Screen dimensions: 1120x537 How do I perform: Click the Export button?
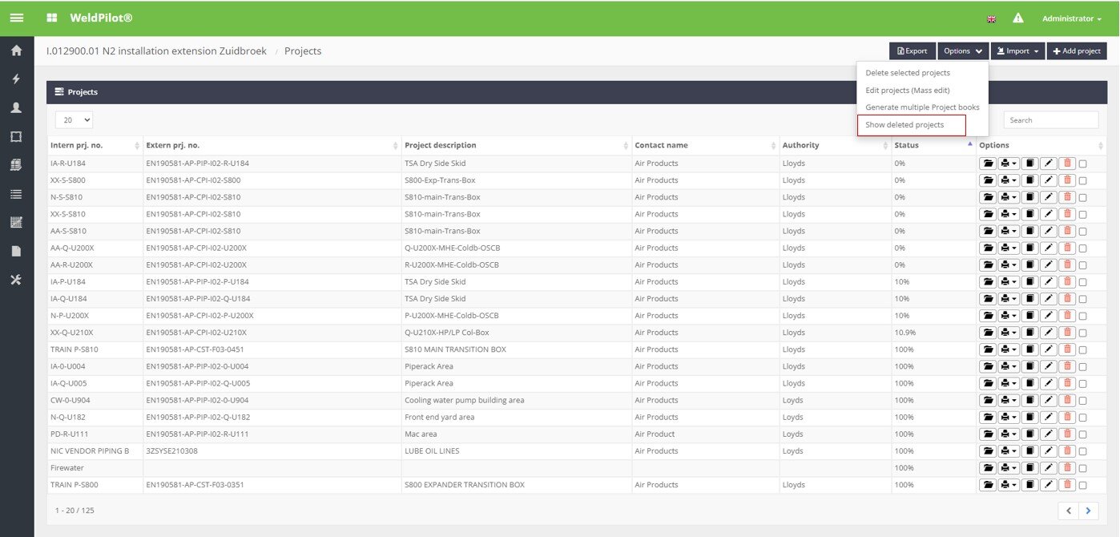coord(912,51)
